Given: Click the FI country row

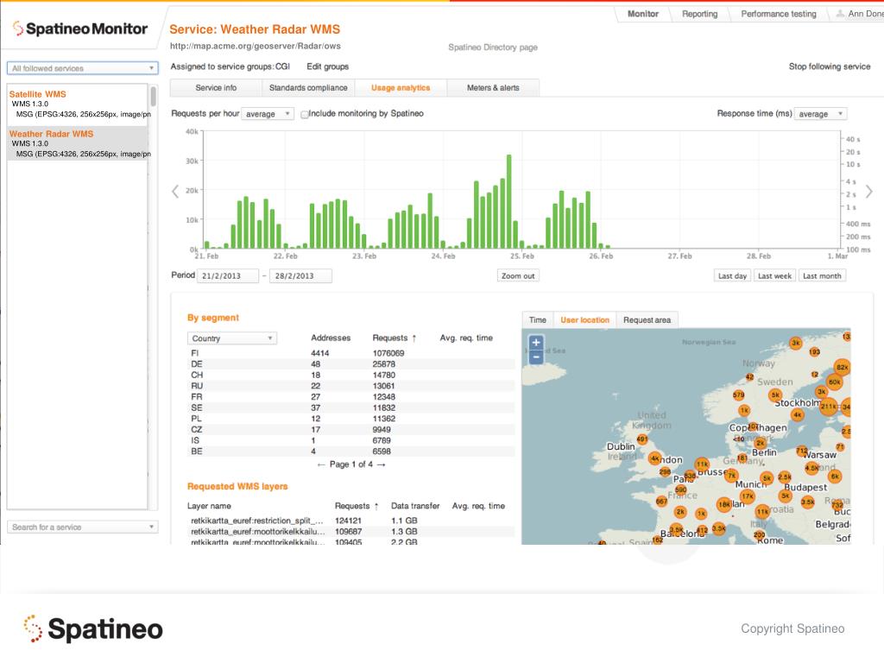Looking at the screenshot, I should pyautogui.click(x=350, y=353).
